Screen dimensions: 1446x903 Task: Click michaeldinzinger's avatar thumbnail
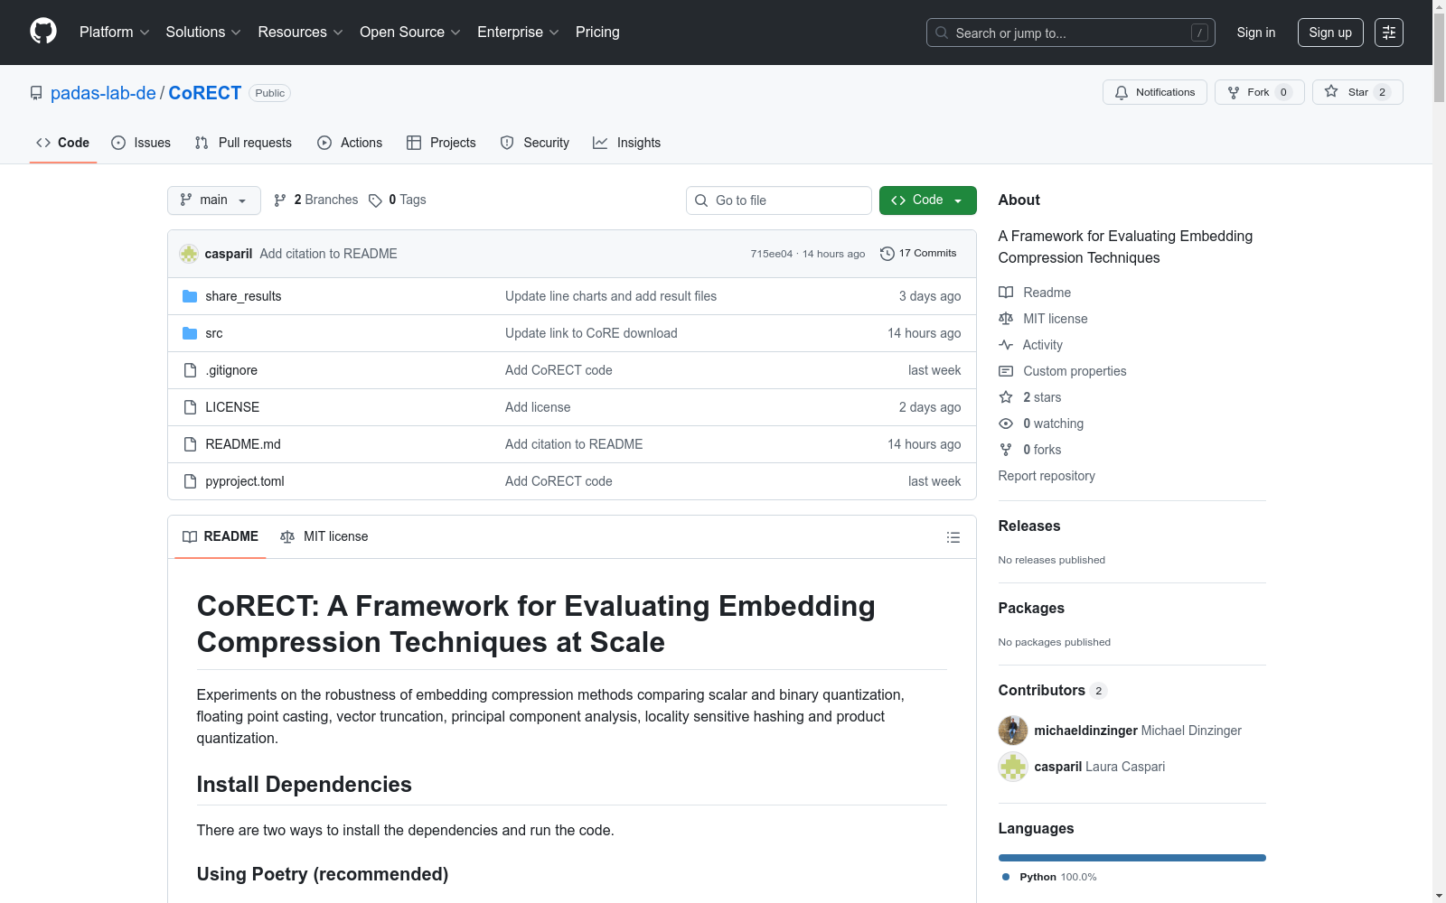(1013, 731)
